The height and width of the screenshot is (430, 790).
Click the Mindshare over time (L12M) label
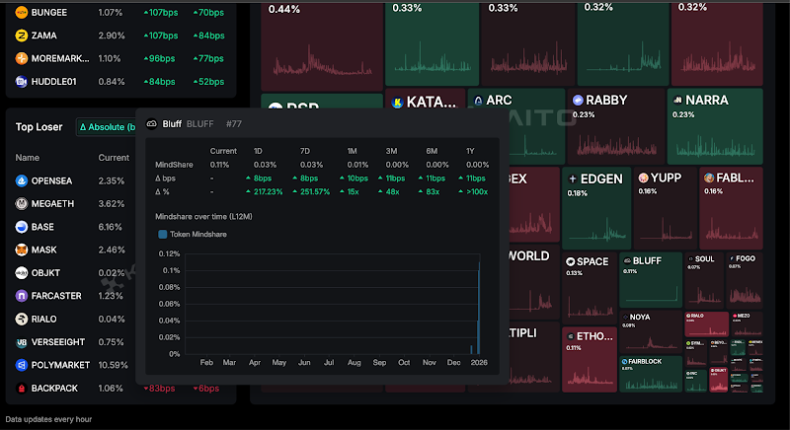pos(203,217)
